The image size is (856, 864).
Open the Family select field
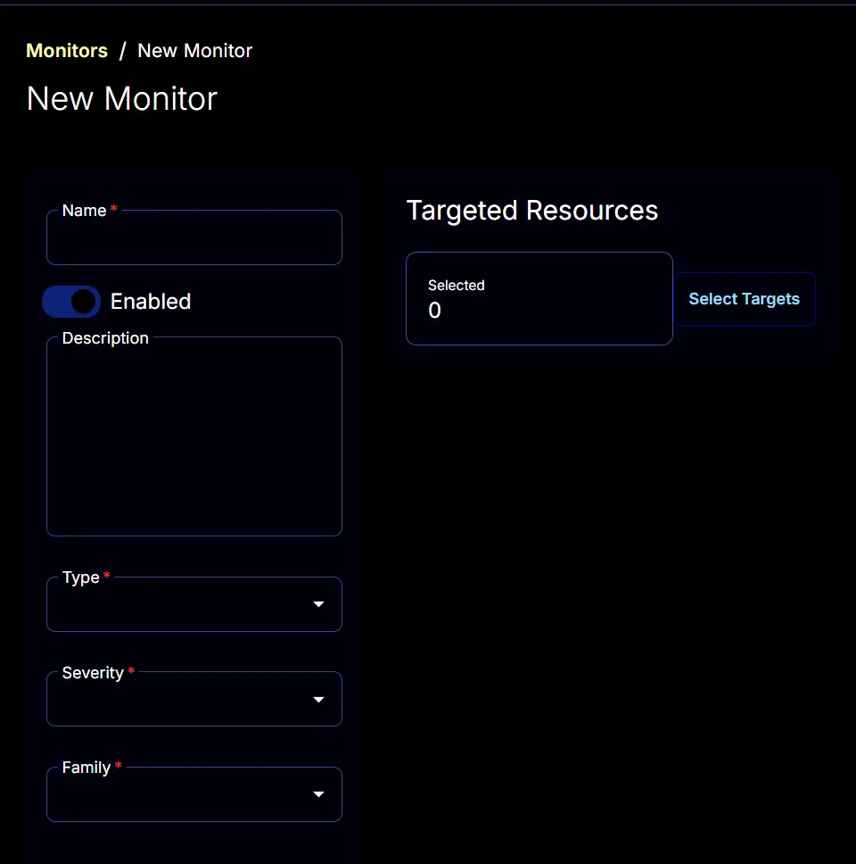click(194, 794)
